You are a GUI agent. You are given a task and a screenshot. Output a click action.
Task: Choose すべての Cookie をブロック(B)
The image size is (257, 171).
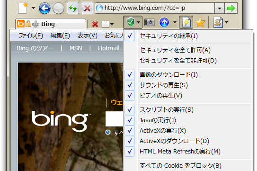point(188,166)
